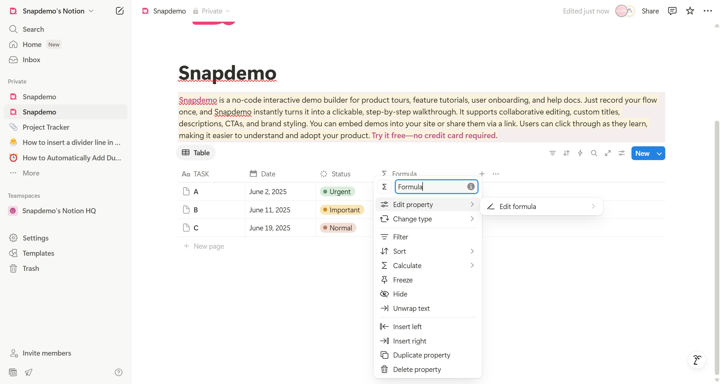Expand Calculate submenu

[428, 266]
